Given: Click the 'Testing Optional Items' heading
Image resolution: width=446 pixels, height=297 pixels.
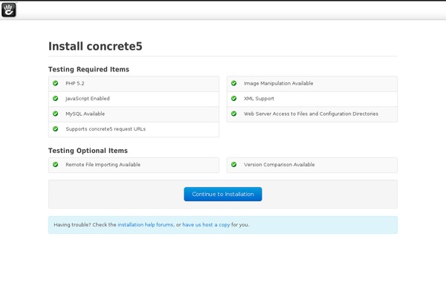Looking at the screenshot, I should [88, 151].
